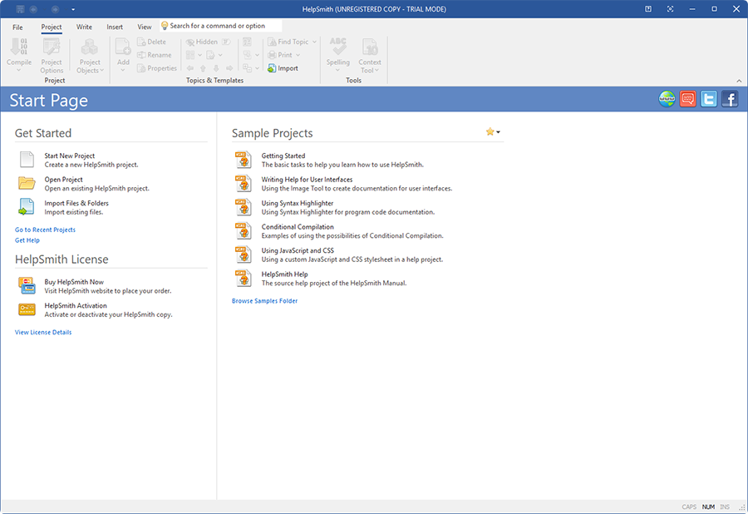Click the Import Files & Folders icon

point(27,206)
